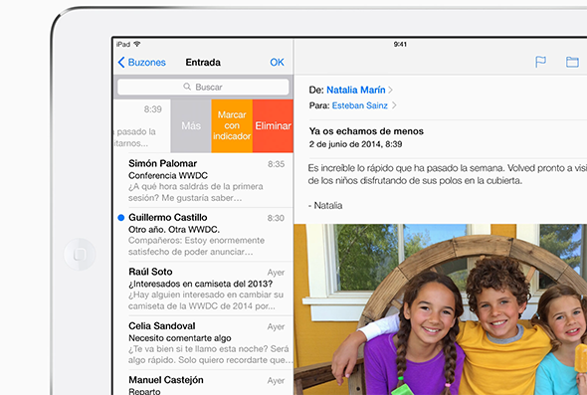This screenshot has width=587, height=395.
Task: Tap subject Ya os echamos de menos
Action: point(366,131)
